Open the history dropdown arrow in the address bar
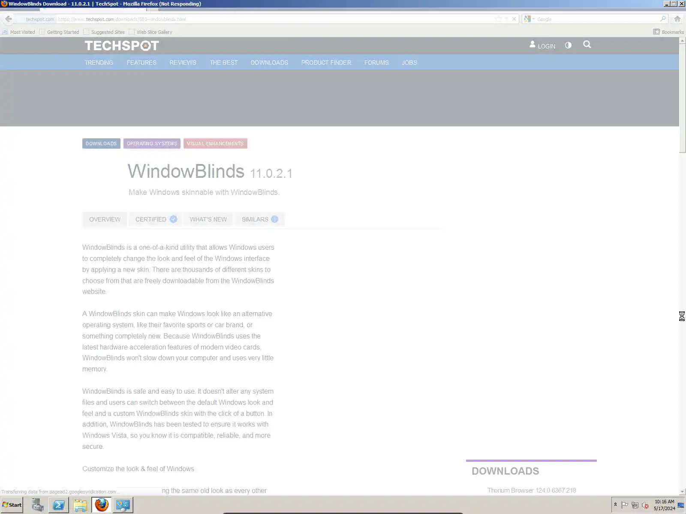The width and height of the screenshot is (686, 514). (x=506, y=19)
